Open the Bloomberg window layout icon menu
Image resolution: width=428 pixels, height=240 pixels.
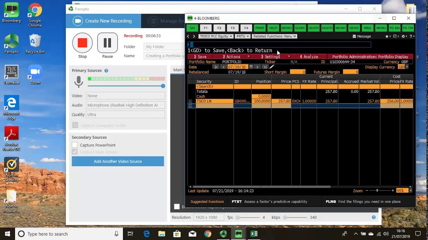coord(396,36)
